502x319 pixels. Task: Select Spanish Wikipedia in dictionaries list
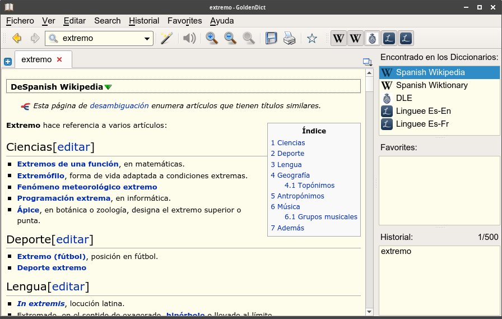(439, 72)
